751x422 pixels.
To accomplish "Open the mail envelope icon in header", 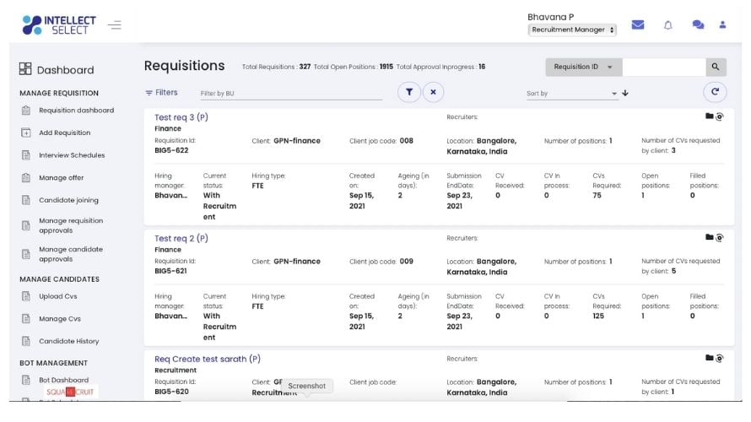I will (639, 24).
